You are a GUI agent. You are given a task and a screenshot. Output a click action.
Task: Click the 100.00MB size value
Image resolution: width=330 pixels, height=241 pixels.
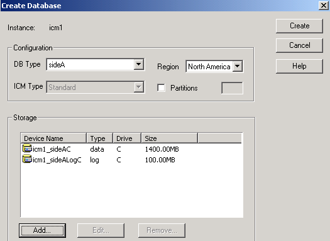[160, 160]
